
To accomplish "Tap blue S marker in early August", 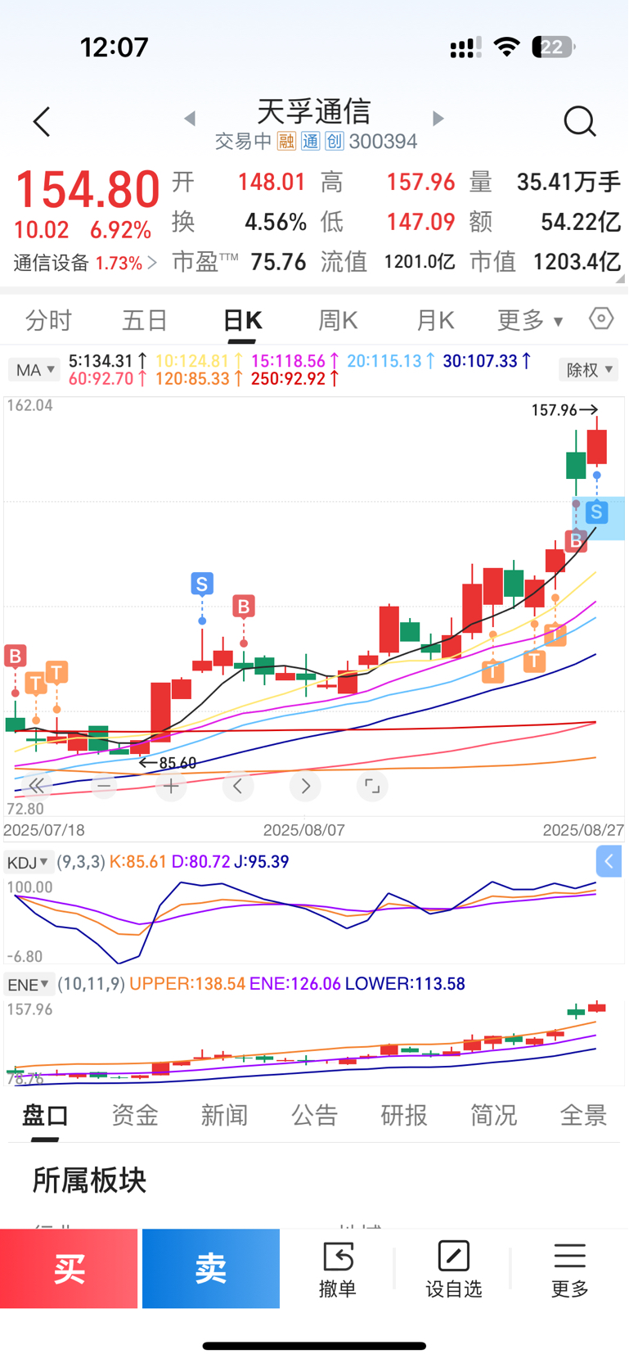I will (x=202, y=584).
